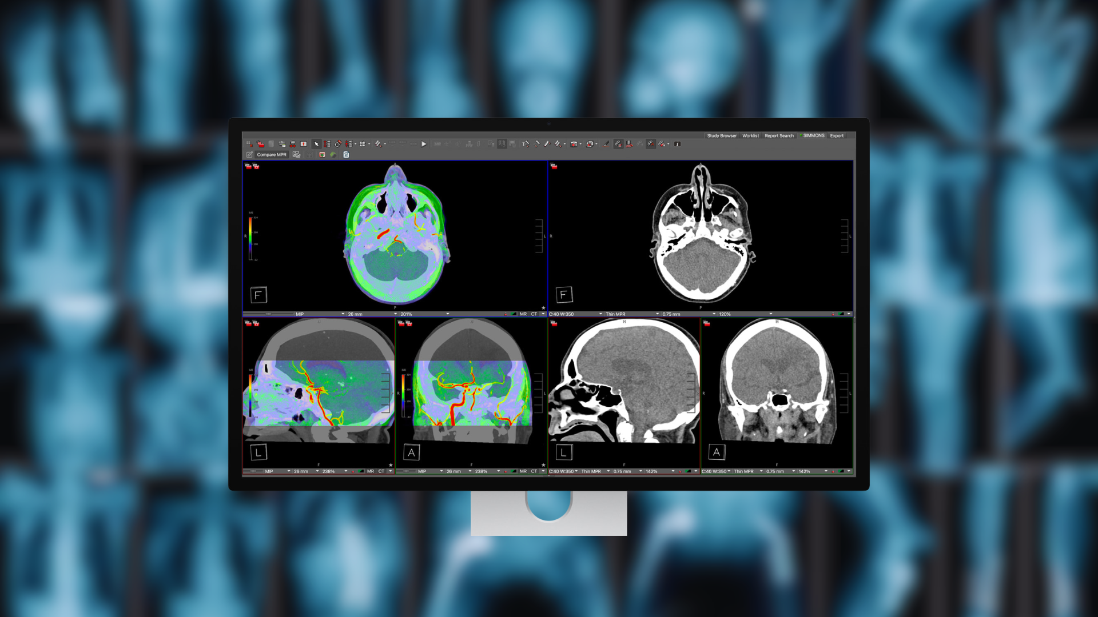
Task: Click the camera snapshot tool icon
Action: click(574, 144)
